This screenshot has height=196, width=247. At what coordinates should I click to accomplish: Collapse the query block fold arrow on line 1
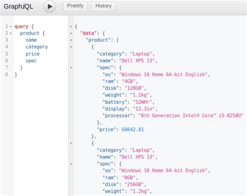coord(10,27)
